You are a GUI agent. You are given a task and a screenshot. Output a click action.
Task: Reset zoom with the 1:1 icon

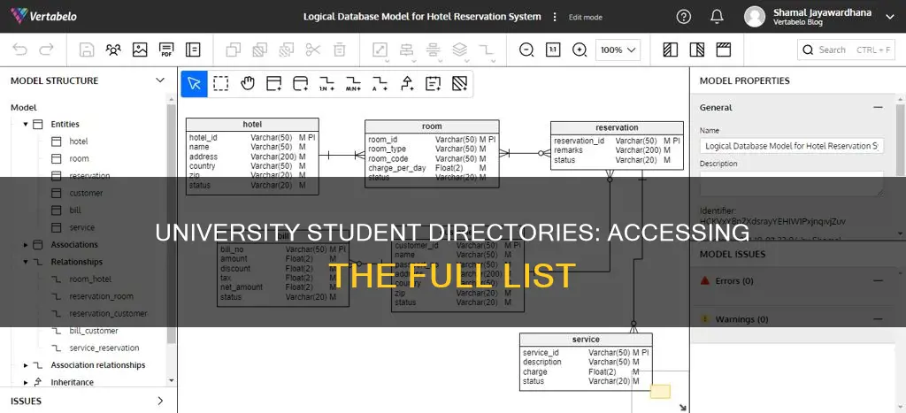(x=553, y=50)
